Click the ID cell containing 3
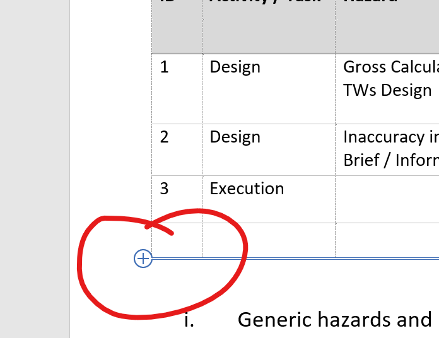The height and width of the screenshot is (338, 439). [x=165, y=189]
